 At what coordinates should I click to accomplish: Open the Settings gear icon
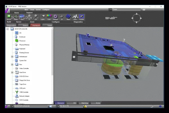55,17
